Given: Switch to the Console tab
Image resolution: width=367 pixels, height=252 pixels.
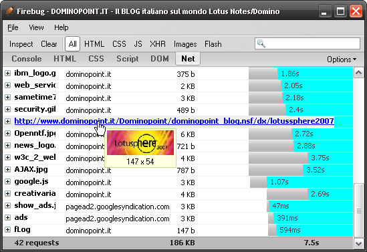Looking at the screenshot, I should [x=27, y=59].
